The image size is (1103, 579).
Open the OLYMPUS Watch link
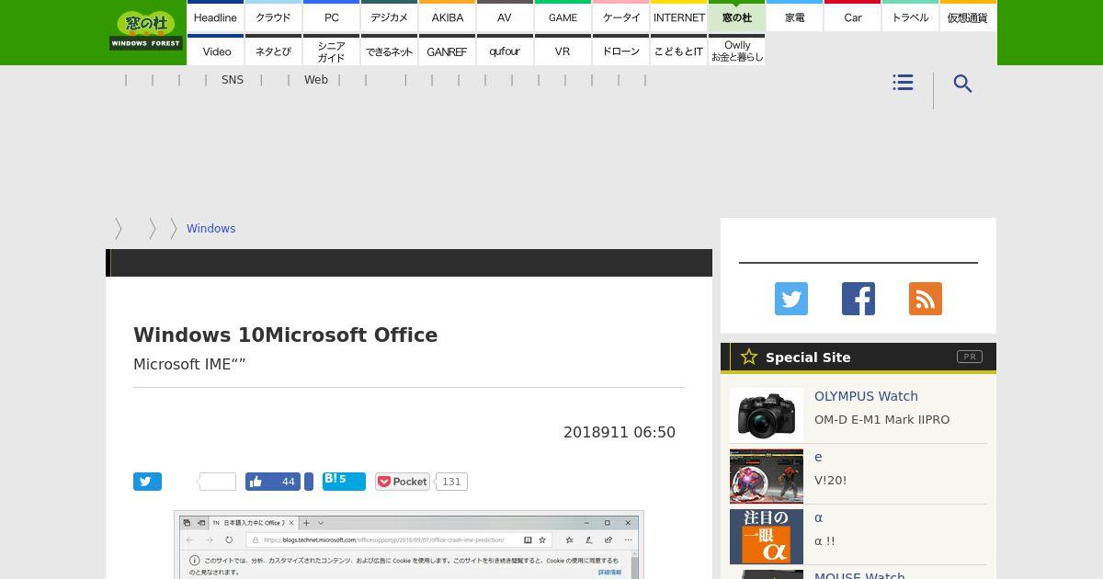coord(866,396)
